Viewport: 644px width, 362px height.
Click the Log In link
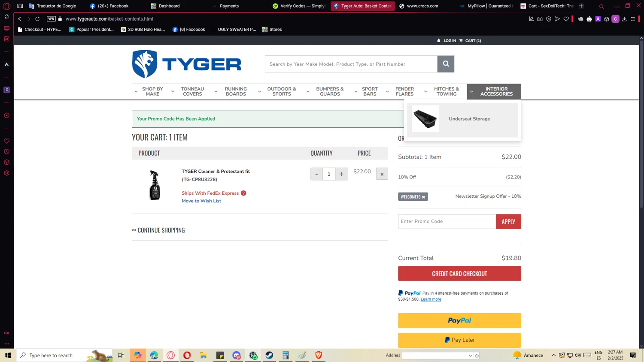450,41
